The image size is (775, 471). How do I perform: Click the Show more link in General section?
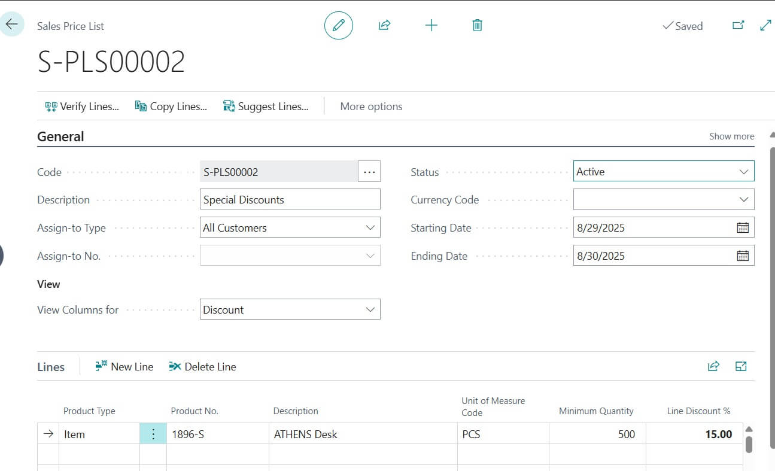731,136
